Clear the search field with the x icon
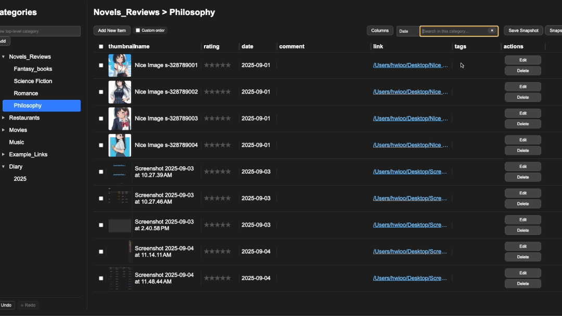This screenshot has width=562, height=316. click(492, 31)
